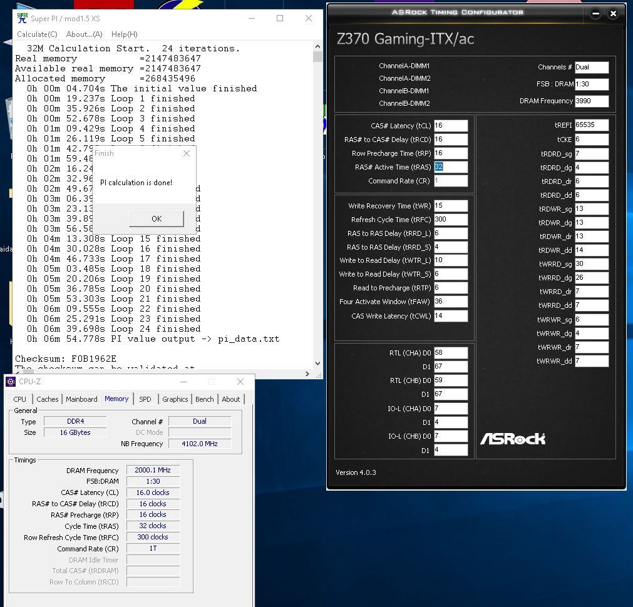The width and height of the screenshot is (633, 607).
Task: Click the FSB : DRAM ratio field
Action: 592,84
